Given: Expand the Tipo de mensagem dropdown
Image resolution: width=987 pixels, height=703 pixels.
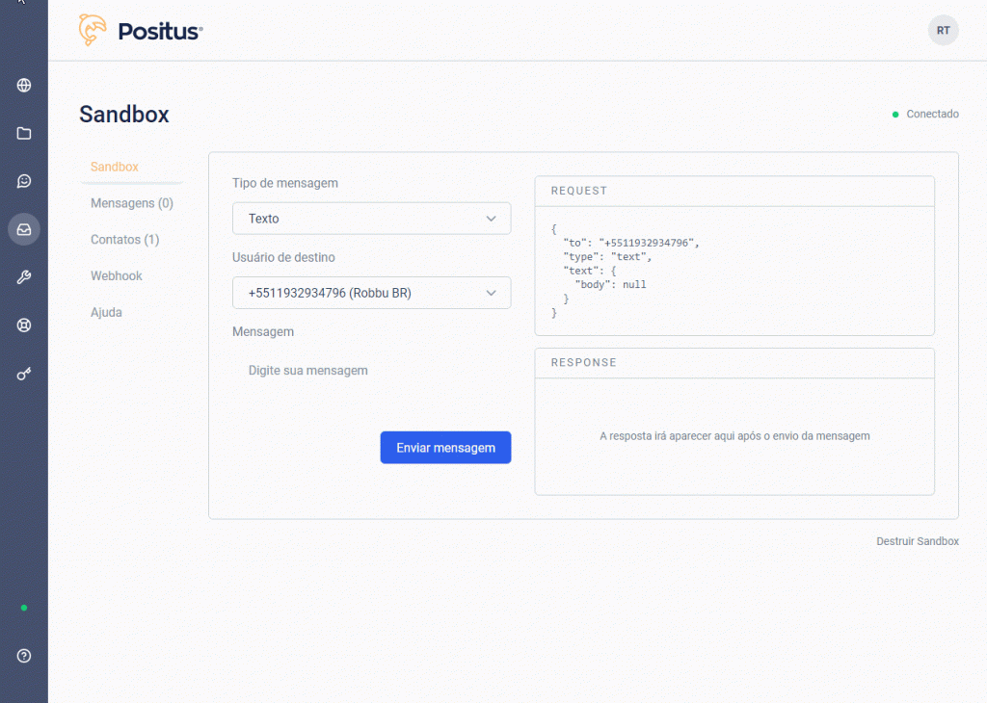Looking at the screenshot, I should (x=371, y=219).
